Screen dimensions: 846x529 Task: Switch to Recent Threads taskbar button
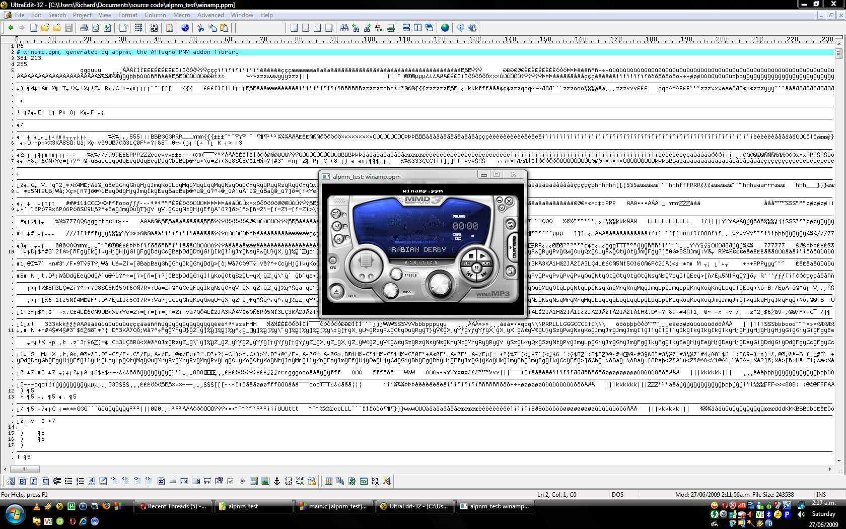coord(173,506)
